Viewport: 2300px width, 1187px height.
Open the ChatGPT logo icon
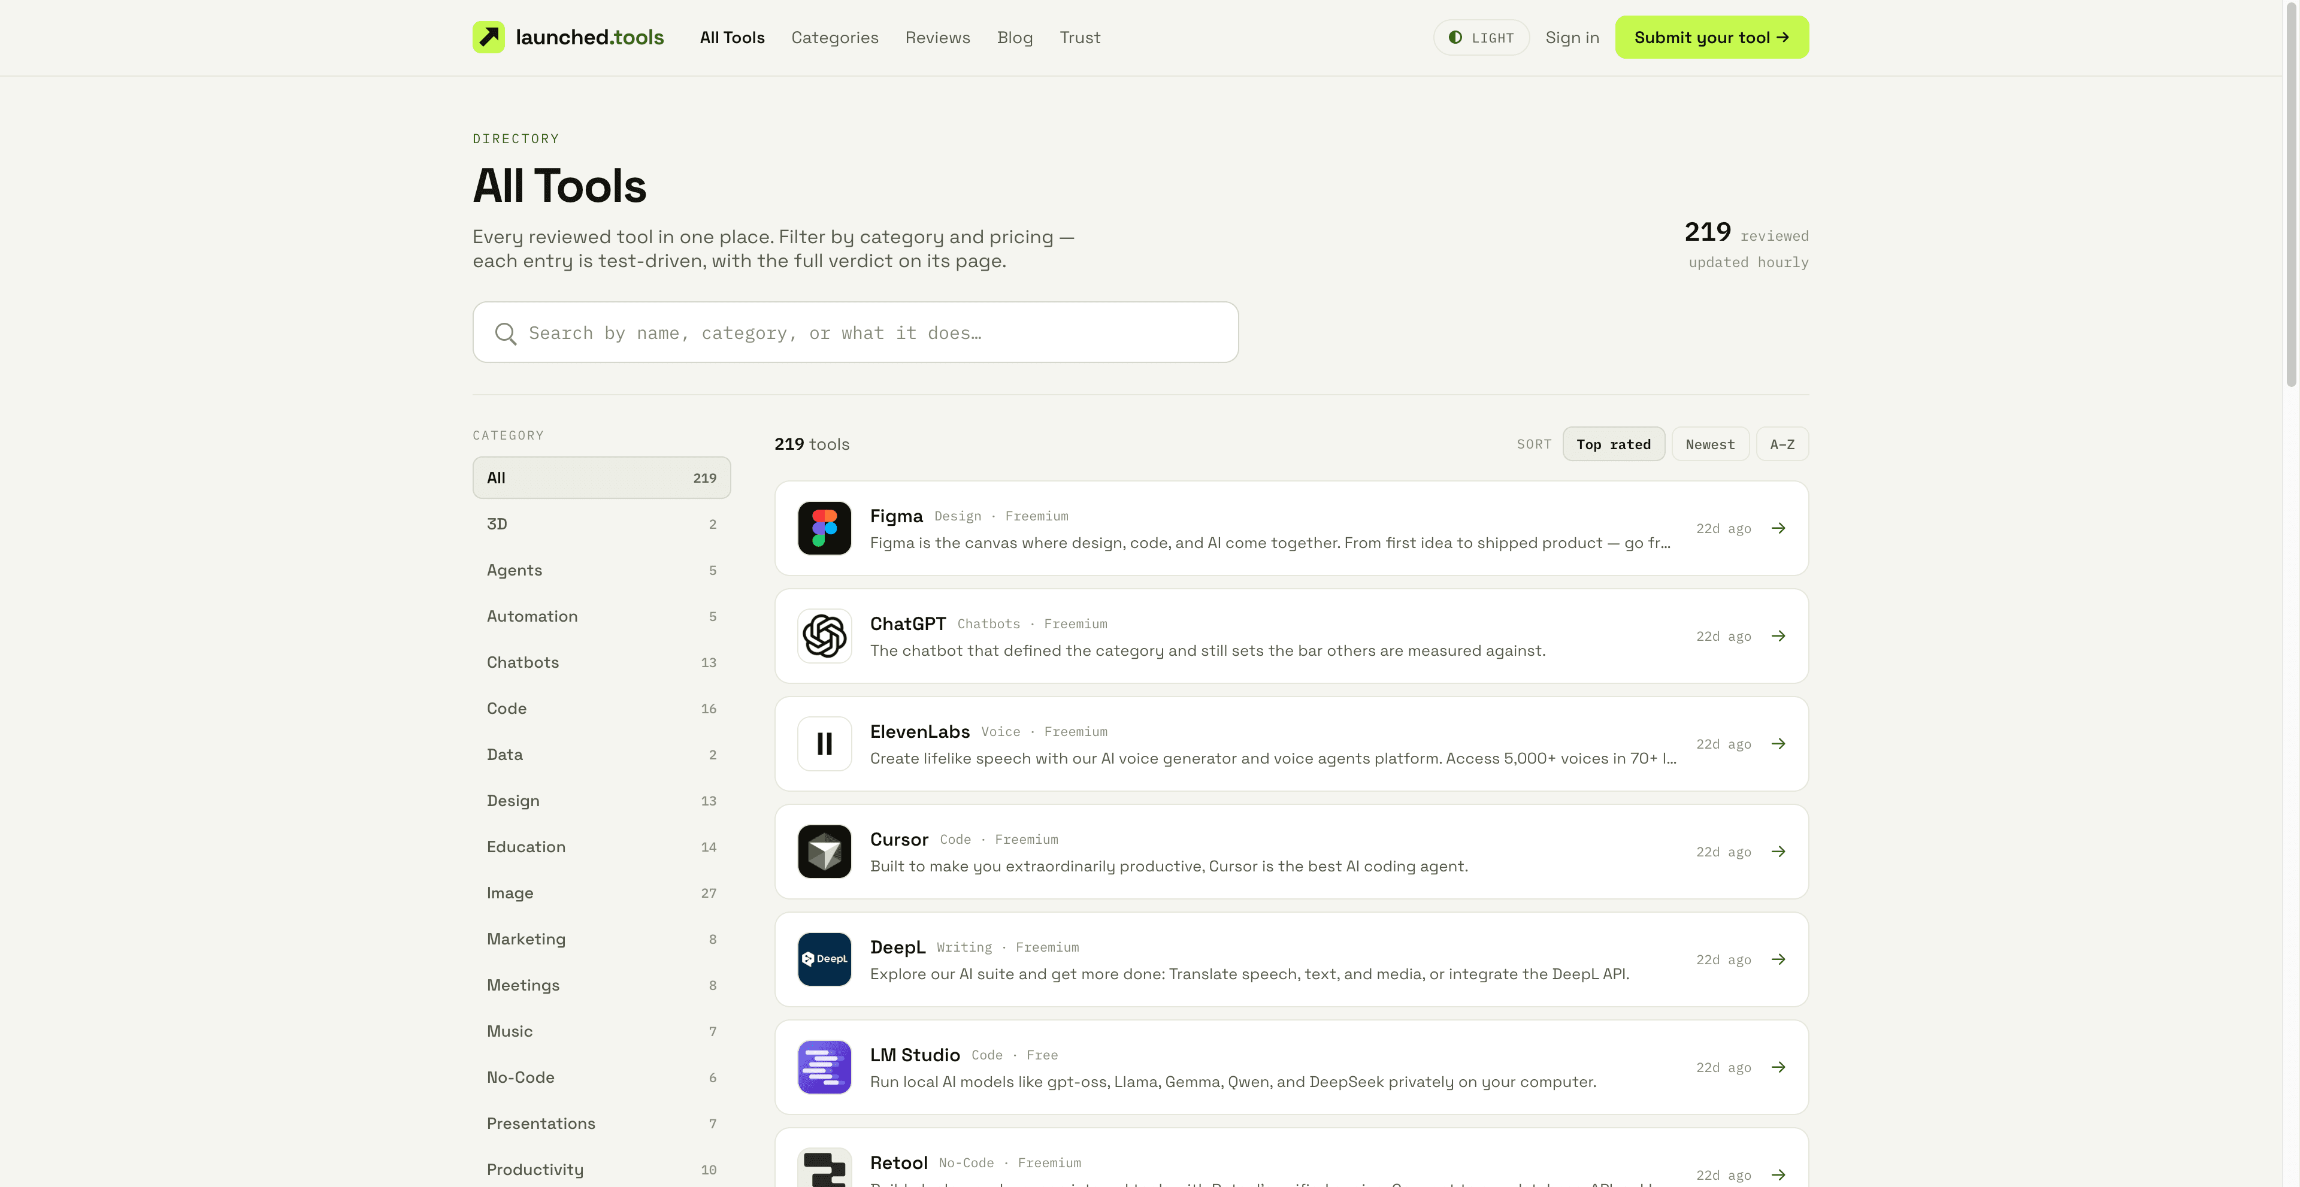pos(824,637)
